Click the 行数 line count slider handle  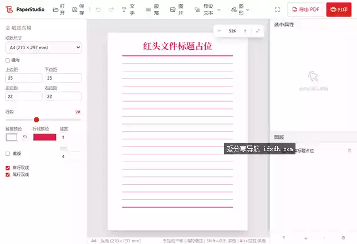(x=37, y=120)
